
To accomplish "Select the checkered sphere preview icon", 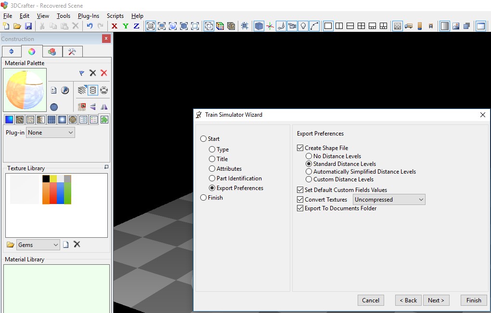I will 104,90.
